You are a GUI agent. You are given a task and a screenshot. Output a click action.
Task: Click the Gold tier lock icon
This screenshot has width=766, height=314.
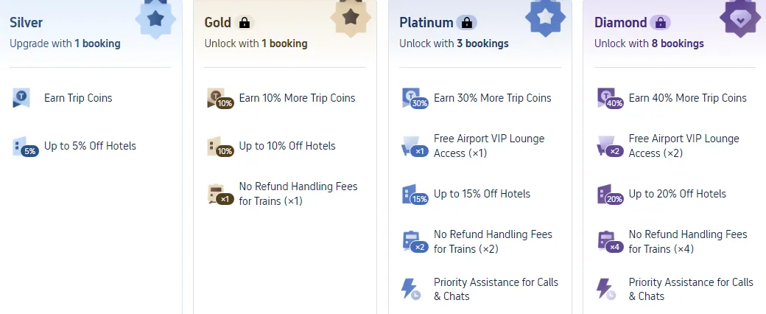pos(245,23)
